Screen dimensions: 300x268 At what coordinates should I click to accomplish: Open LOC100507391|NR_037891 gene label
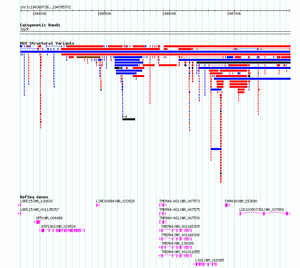coord(262,210)
